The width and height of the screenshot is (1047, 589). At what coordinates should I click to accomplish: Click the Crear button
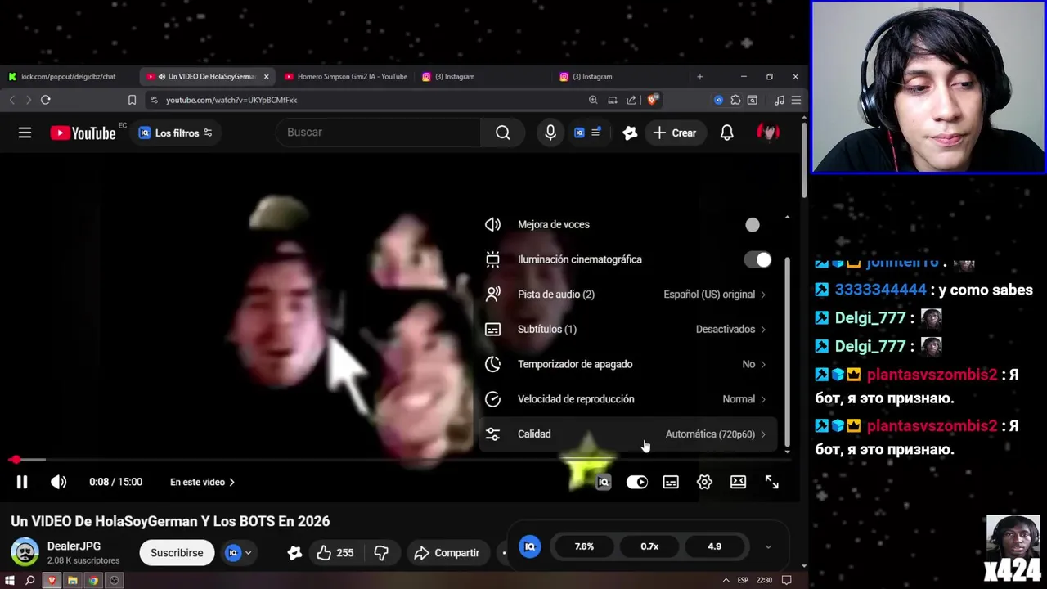point(674,133)
